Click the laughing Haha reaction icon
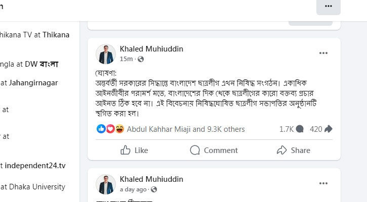Screen dimensions: 367x202 (x=119, y=129)
